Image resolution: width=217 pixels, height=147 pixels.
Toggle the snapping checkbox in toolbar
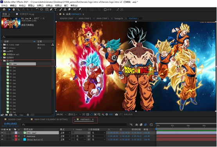point(105,9)
